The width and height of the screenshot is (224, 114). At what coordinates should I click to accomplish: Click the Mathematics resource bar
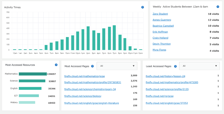[x=33, y=74]
